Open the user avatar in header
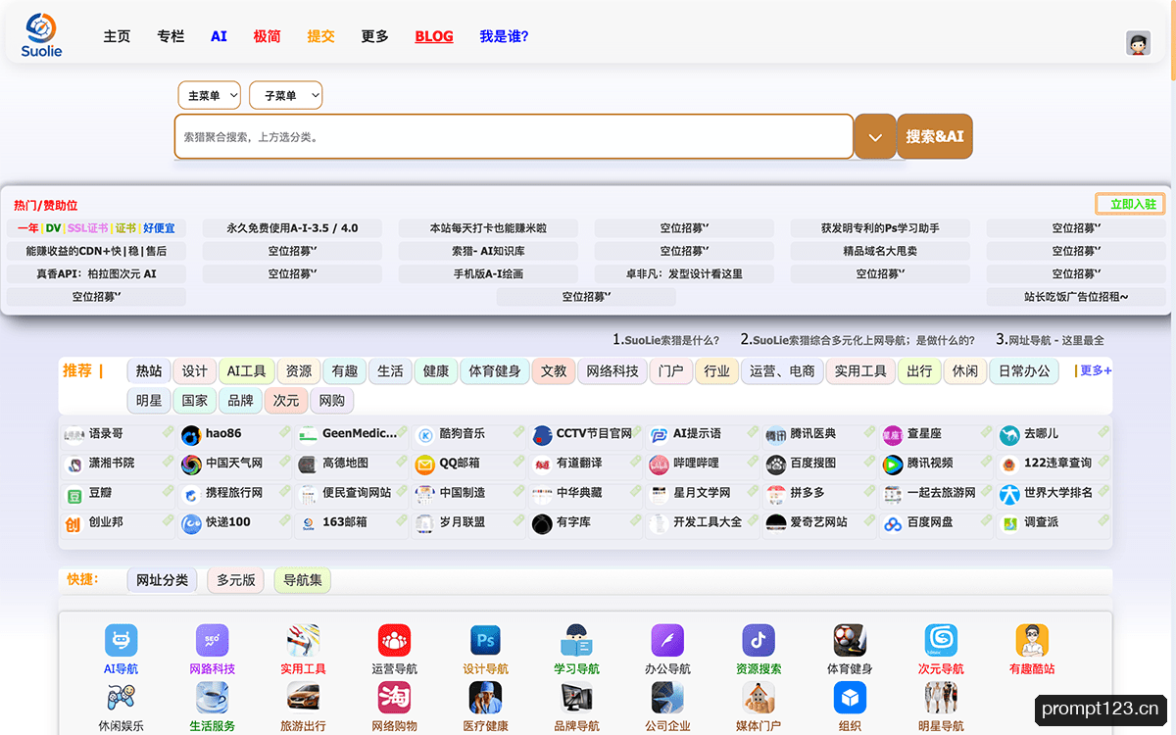Screen dimensions: 1176x735 click(1138, 43)
